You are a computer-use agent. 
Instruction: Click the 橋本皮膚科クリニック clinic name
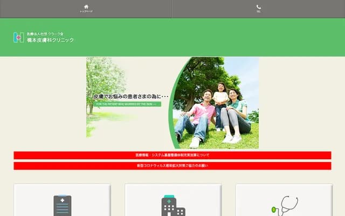pyautogui.click(x=50, y=40)
